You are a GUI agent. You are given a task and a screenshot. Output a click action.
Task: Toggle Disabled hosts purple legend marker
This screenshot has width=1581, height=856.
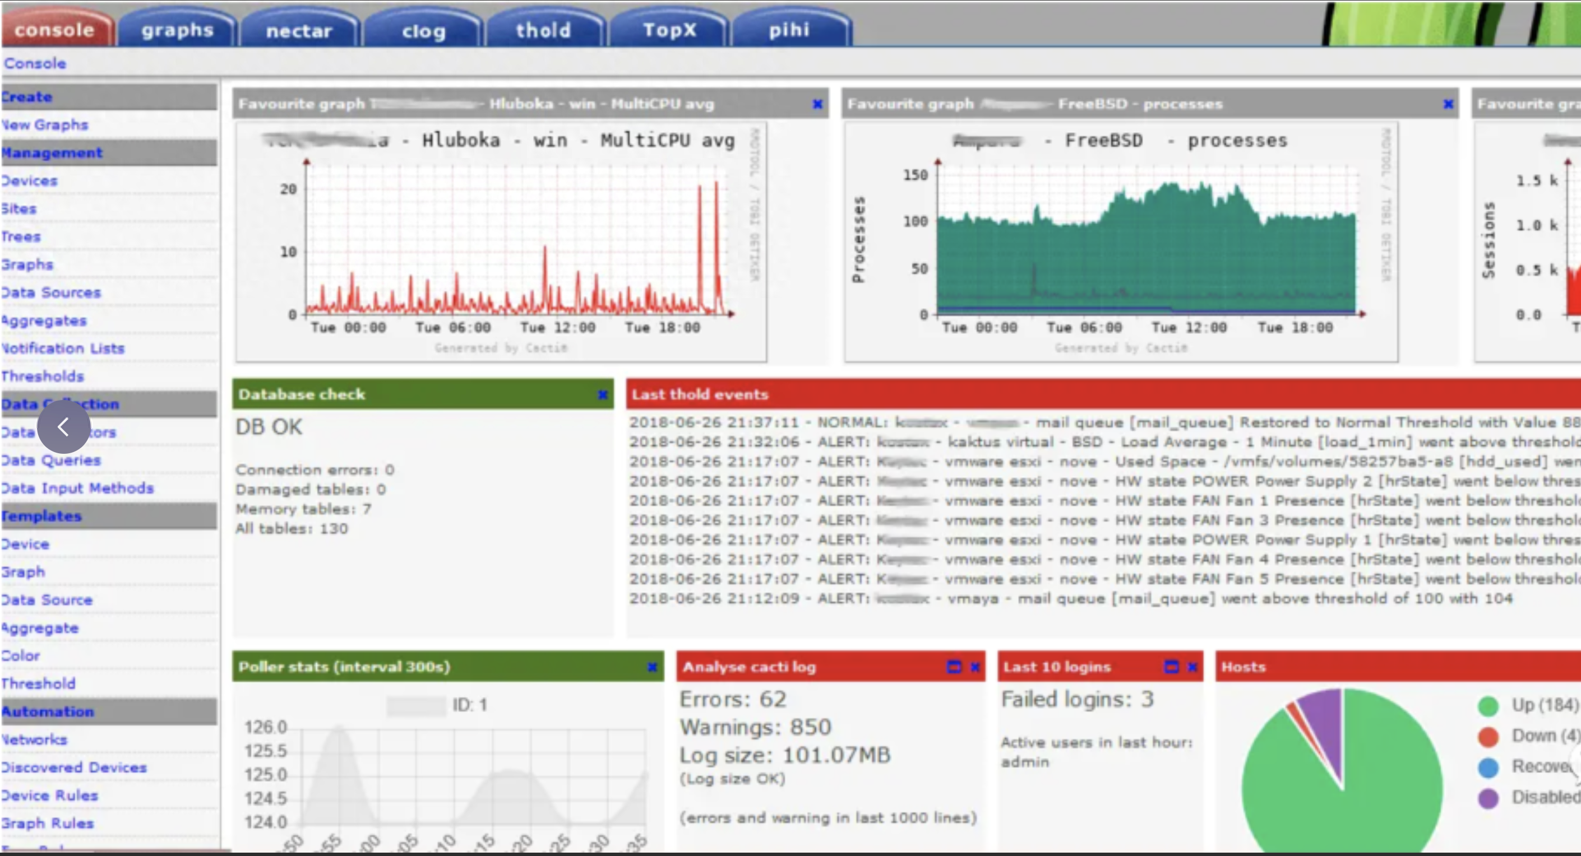(1488, 798)
